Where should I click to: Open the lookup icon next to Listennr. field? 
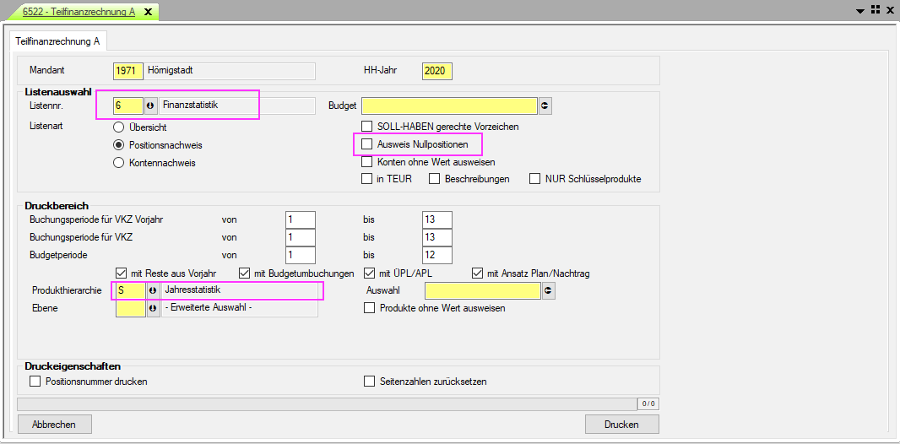(151, 106)
